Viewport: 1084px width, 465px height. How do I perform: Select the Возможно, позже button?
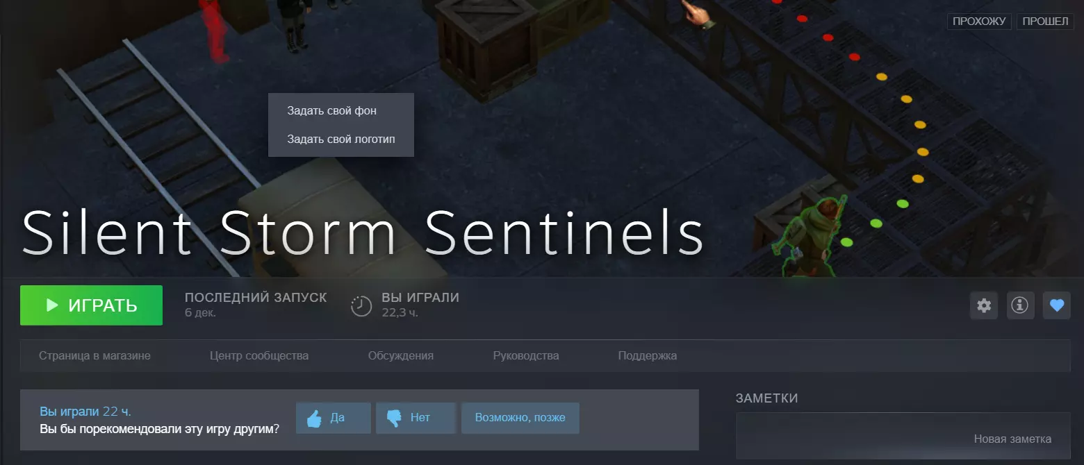click(x=520, y=418)
